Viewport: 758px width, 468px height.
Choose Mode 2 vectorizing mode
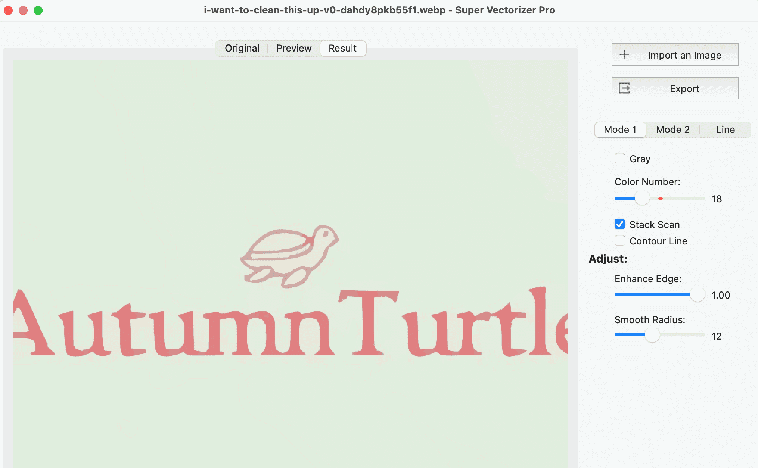coord(673,130)
